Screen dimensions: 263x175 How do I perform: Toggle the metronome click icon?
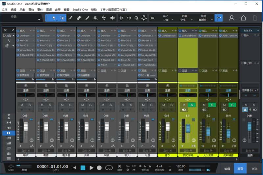150,166
